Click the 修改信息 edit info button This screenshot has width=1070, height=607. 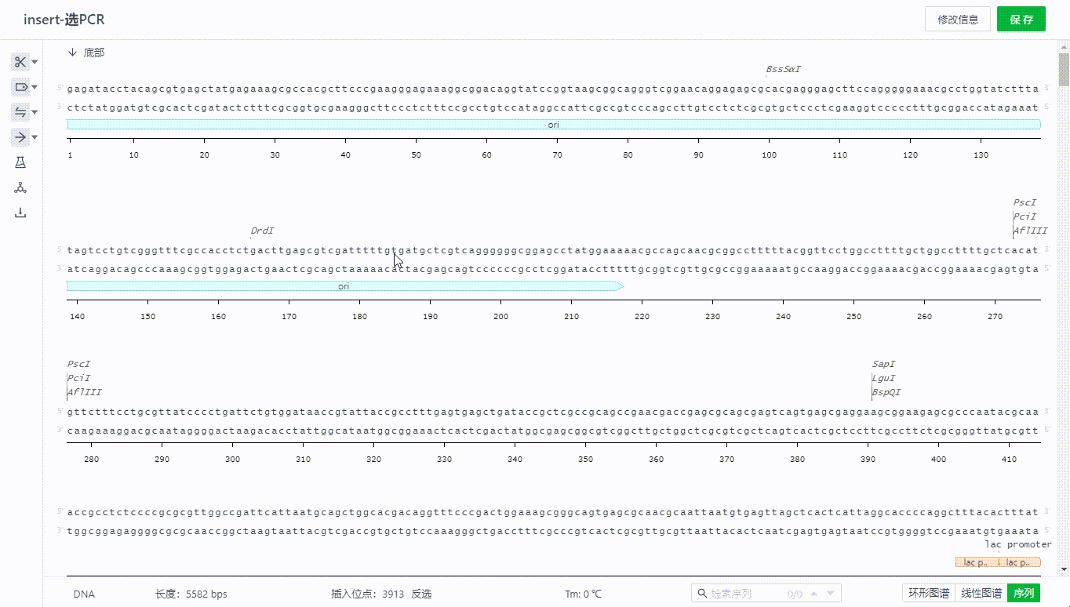(957, 20)
